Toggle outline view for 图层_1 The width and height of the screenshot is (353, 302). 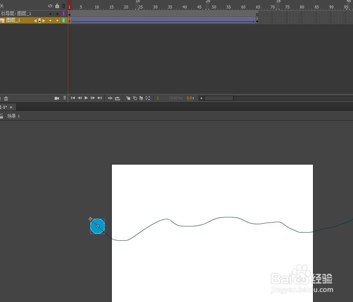pyautogui.click(x=64, y=20)
